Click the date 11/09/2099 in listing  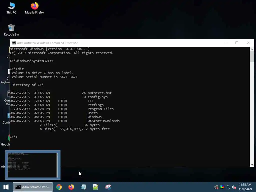click(20, 109)
